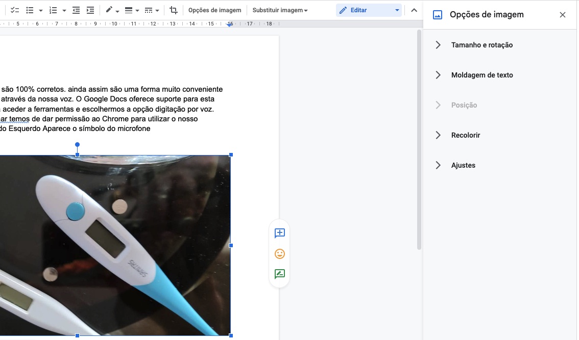
Task: Open the border weight dropdown
Action: [x=132, y=10]
